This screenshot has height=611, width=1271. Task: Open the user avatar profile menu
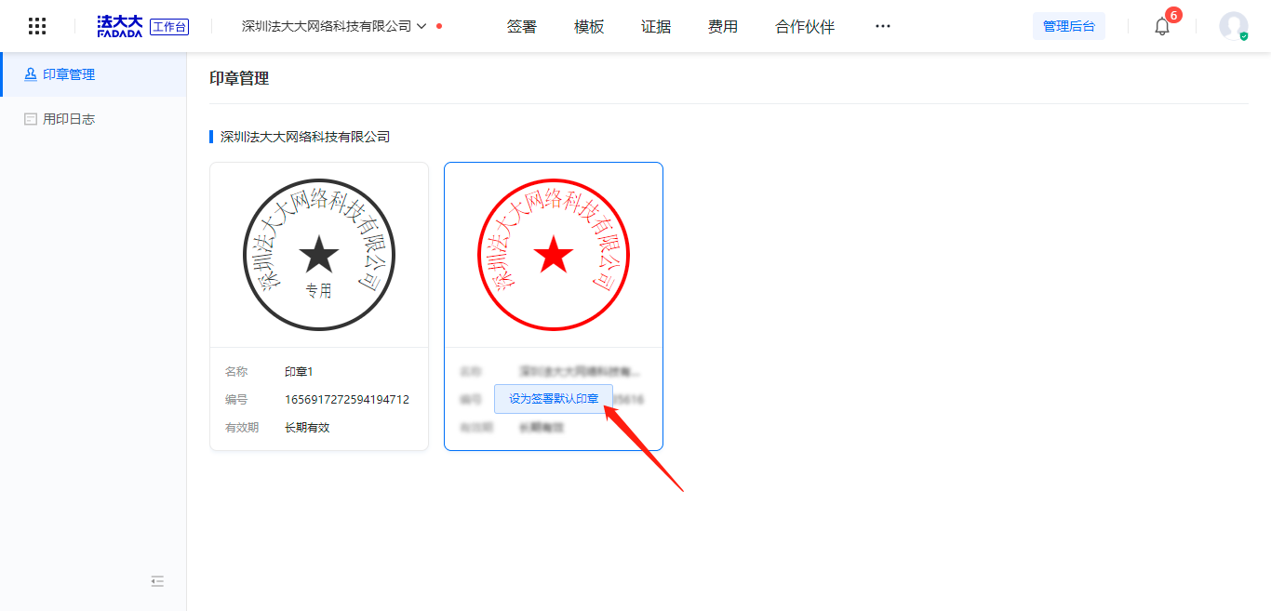1234,26
